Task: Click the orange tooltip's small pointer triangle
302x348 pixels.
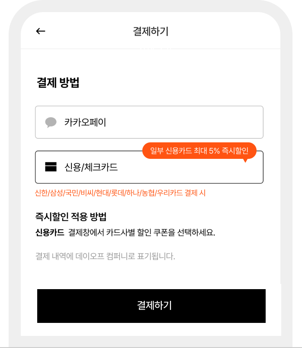Action: pyautogui.click(x=245, y=161)
